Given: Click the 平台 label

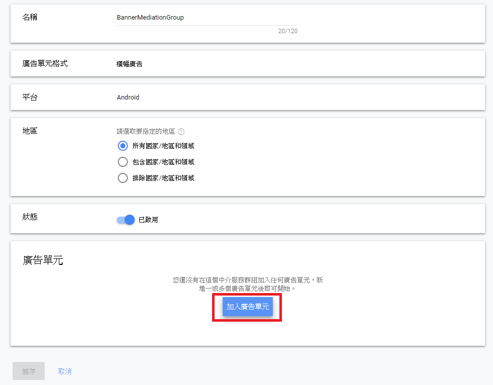Looking at the screenshot, I should point(30,97).
